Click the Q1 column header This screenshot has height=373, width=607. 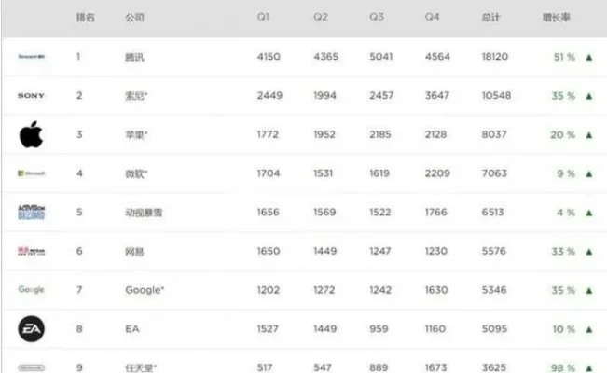pyautogui.click(x=263, y=17)
